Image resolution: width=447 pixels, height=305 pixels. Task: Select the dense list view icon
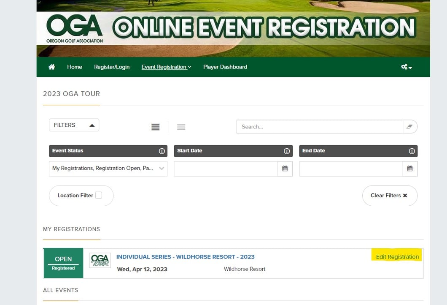156,126
